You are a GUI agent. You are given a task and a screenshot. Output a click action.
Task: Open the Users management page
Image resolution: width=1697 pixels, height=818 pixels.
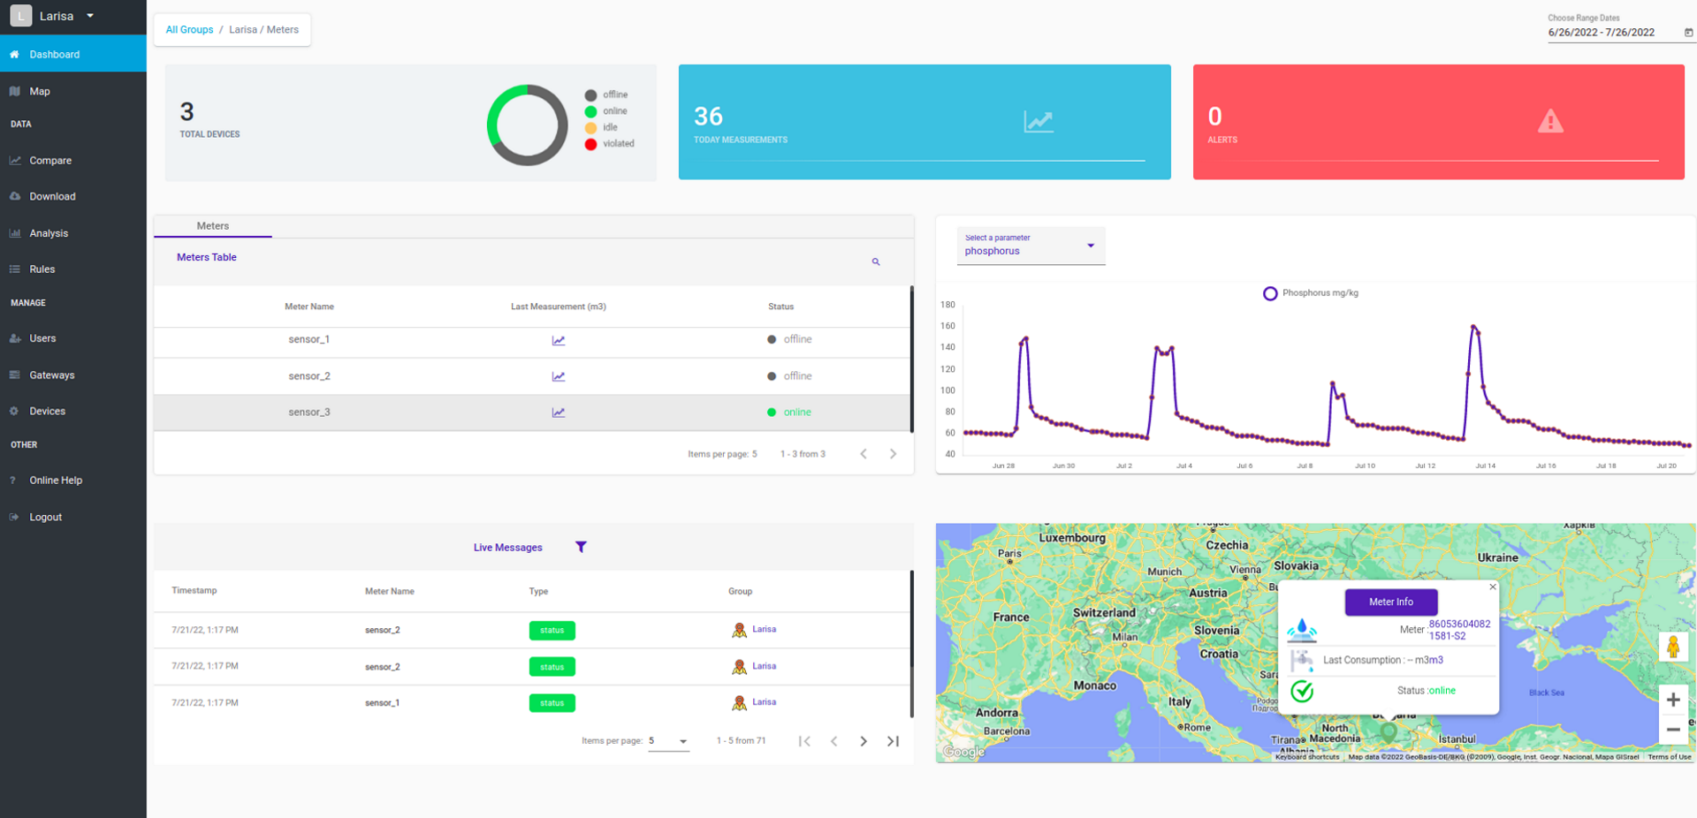pyautogui.click(x=72, y=338)
